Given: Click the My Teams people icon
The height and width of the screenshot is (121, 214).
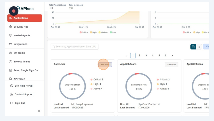Looking at the screenshot, I should (x=11, y=53).
